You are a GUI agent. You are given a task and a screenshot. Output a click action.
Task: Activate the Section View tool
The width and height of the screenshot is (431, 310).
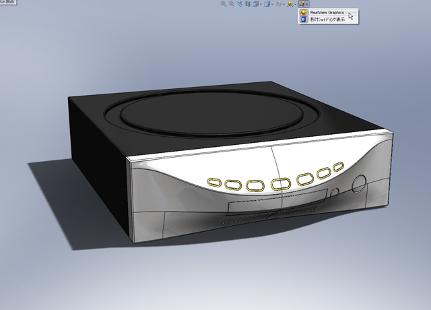[248, 3]
